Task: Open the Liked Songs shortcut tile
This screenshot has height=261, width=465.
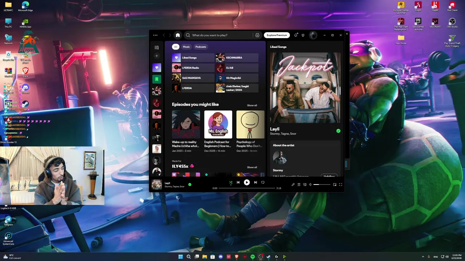Action: (x=193, y=58)
